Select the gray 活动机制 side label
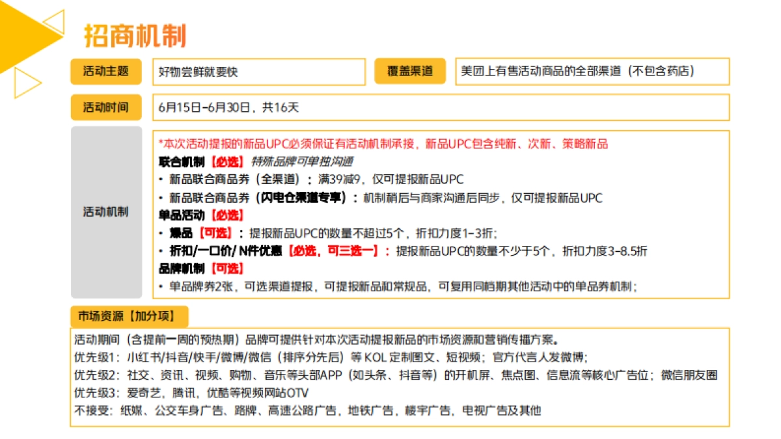 [105, 211]
